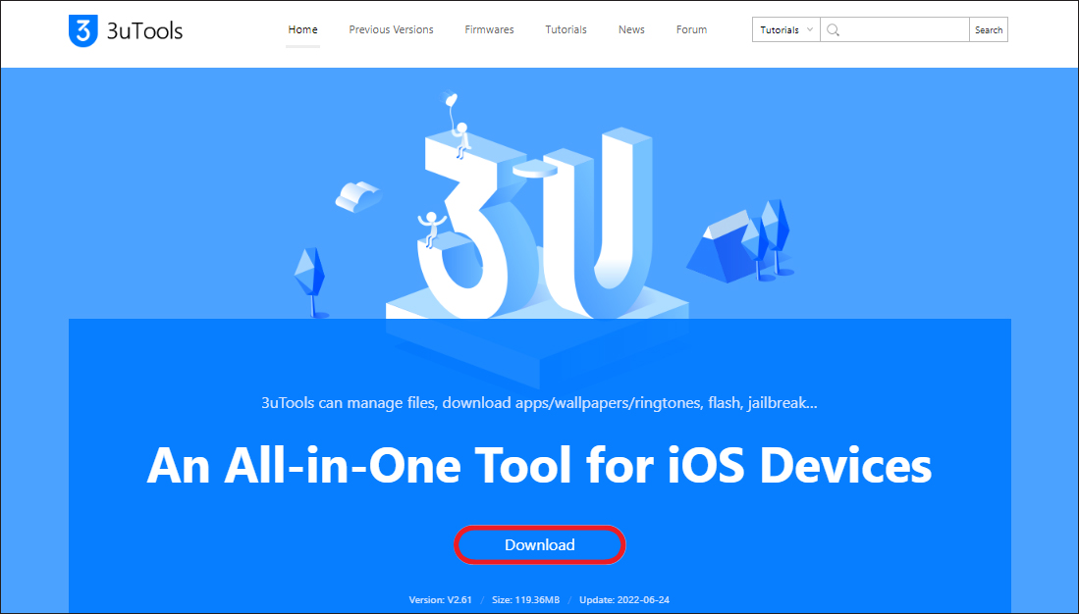Image resolution: width=1079 pixels, height=614 pixels.
Task: Click the 3uTools brand name text
Action: (x=144, y=30)
